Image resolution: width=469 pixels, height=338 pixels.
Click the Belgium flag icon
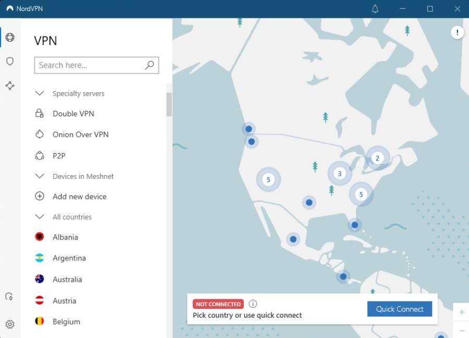click(x=40, y=321)
